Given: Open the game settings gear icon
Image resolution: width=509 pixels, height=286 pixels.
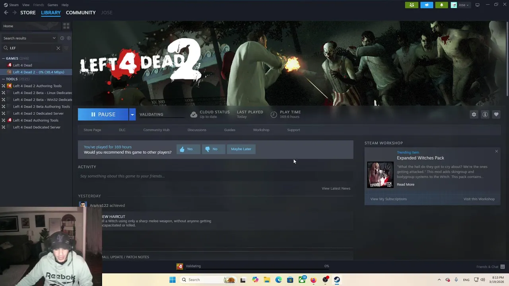Looking at the screenshot, I should point(474,114).
